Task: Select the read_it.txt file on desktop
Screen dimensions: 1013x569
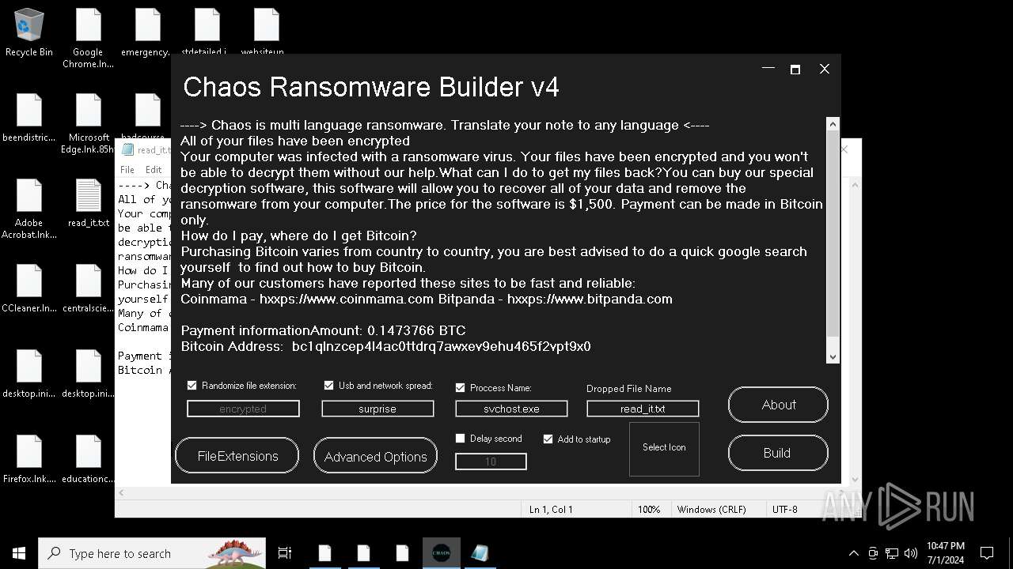Action: pos(88,203)
